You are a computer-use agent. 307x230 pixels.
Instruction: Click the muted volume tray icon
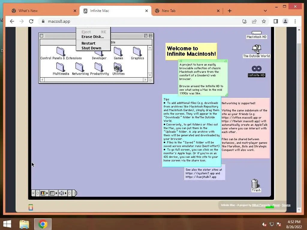point(264,224)
